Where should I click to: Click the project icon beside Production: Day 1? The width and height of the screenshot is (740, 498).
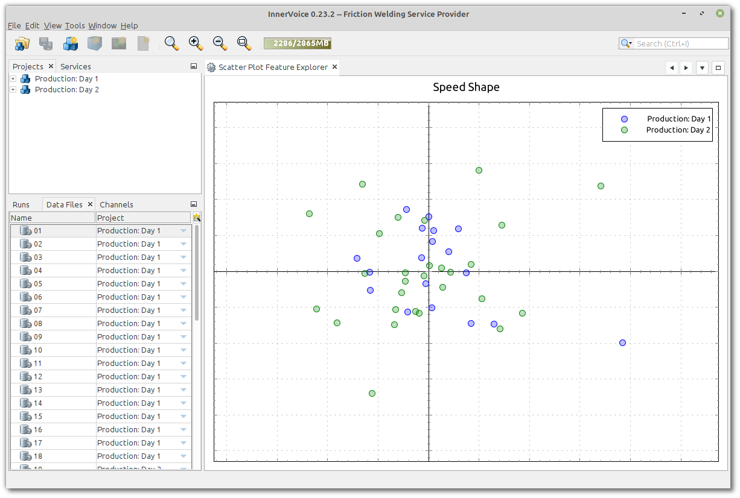coord(25,79)
